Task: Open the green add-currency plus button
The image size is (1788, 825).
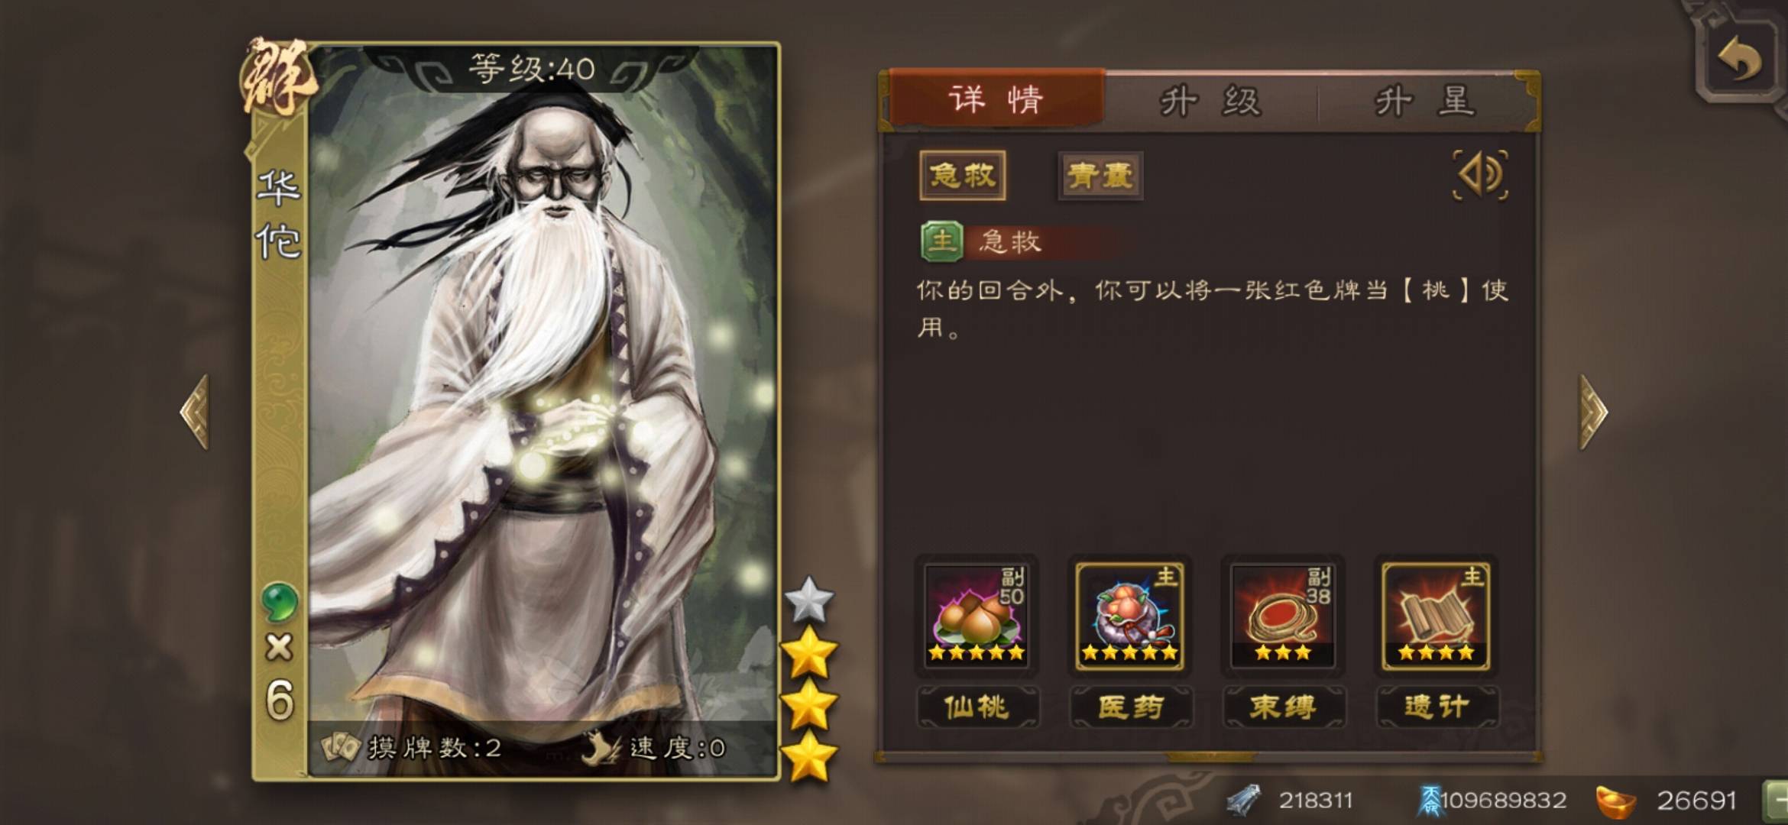Action: [1776, 800]
